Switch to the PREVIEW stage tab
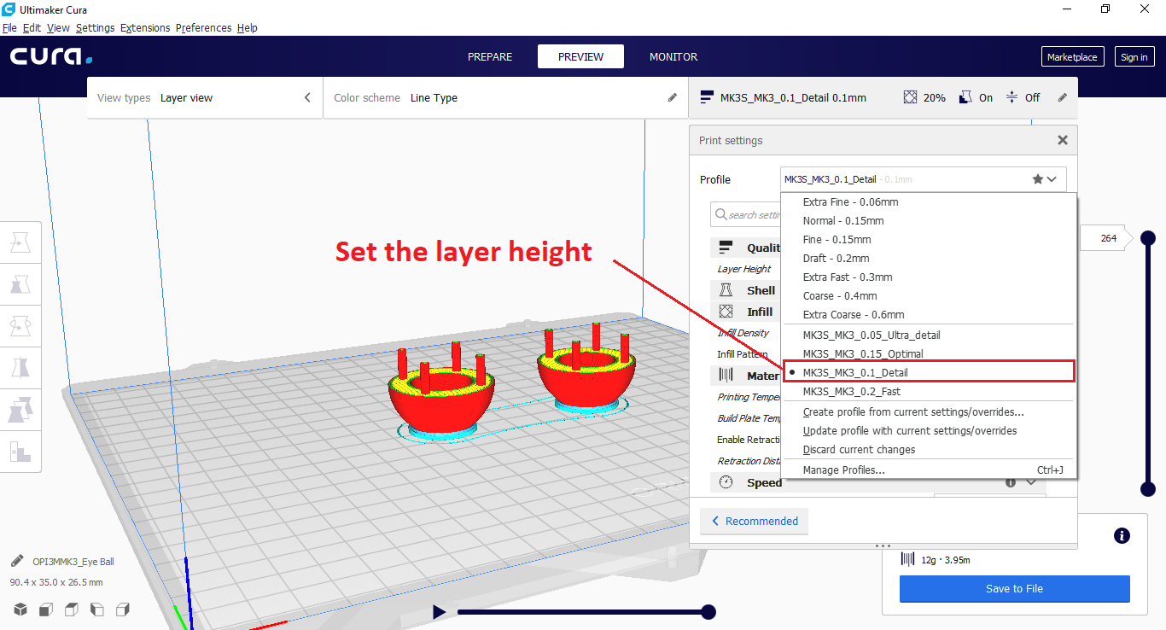 (x=580, y=56)
